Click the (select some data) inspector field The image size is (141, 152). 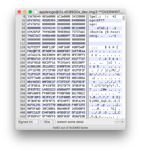coord(70,122)
